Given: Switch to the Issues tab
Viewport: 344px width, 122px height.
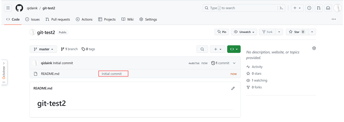Looking at the screenshot, I should (33, 19).
